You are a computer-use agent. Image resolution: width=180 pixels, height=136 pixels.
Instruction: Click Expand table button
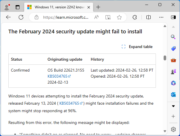[x=137, y=47]
